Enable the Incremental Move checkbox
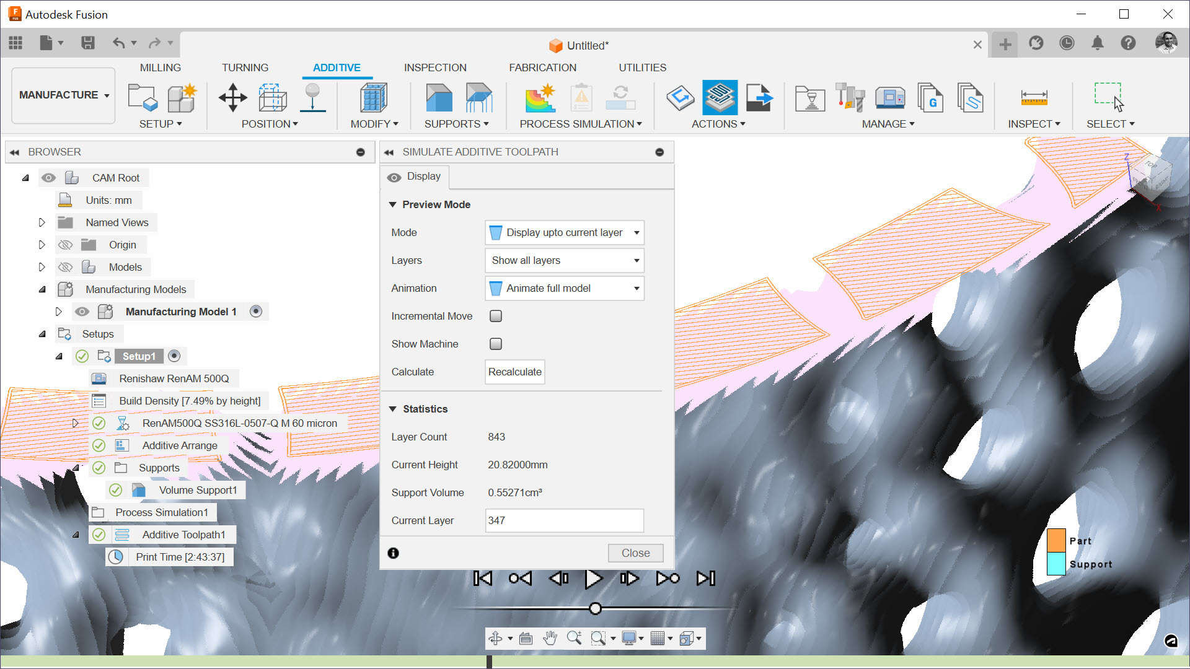1190x669 pixels. coord(496,316)
